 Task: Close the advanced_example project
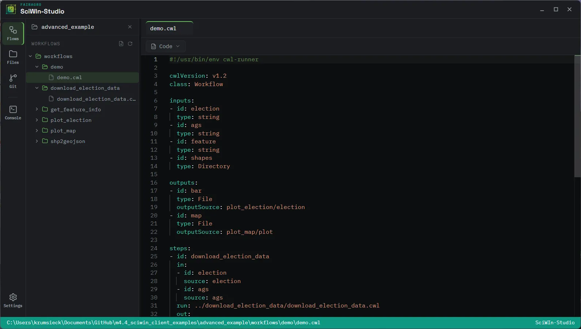pyautogui.click(x=130, y=27)
